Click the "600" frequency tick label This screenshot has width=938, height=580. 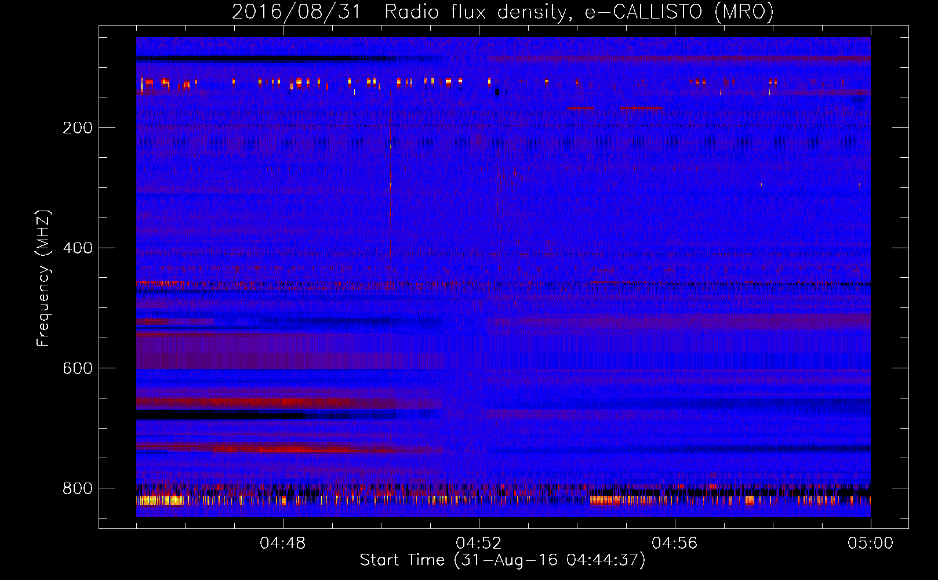(x=78, y=368)
